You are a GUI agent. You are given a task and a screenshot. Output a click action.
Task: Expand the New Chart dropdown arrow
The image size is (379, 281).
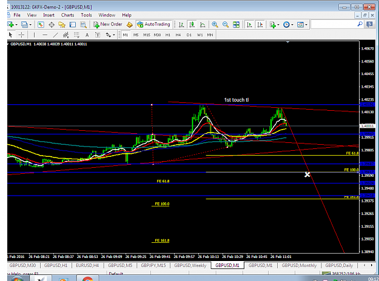(x=16, y=25)
